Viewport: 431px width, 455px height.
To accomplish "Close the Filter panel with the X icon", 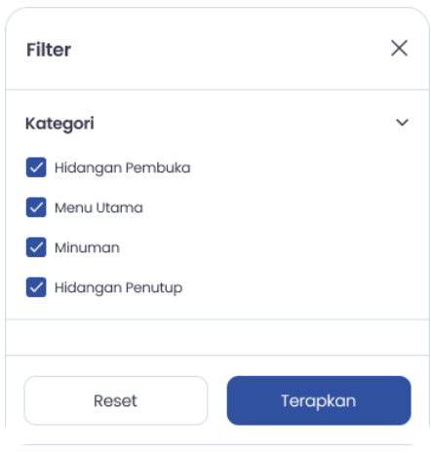I will click(x=399, y=49).
